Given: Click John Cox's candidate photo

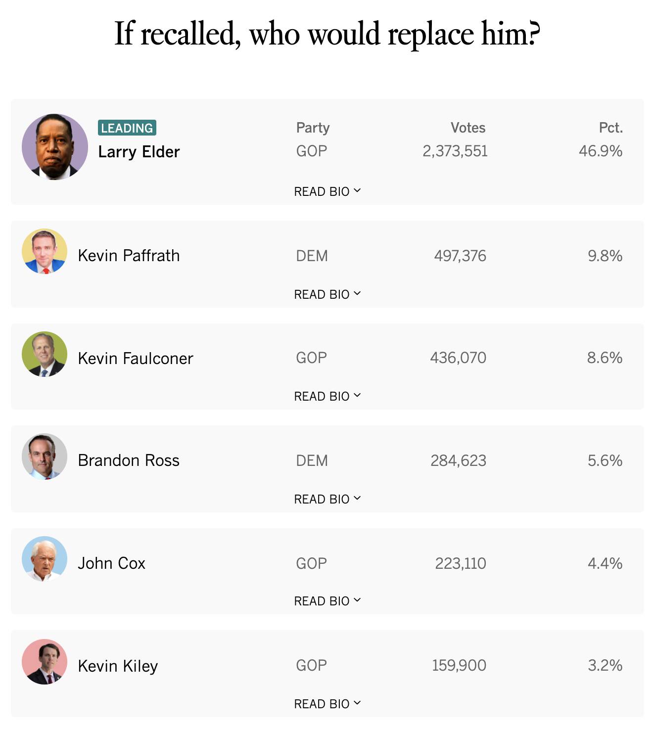Looking at the screenshot, I should 45,559.
